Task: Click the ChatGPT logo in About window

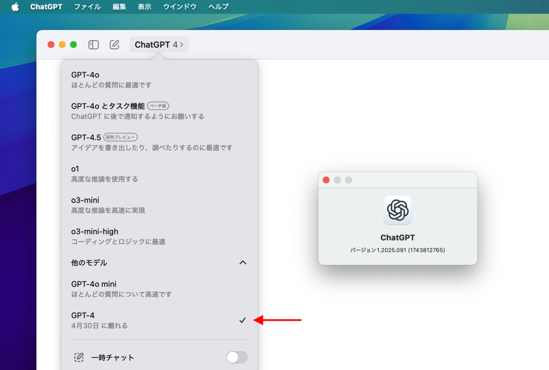Action: [x=398, y=210]
